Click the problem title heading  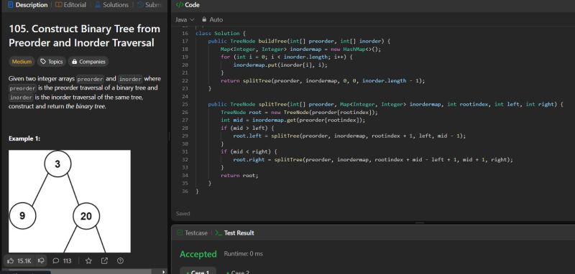84,36
